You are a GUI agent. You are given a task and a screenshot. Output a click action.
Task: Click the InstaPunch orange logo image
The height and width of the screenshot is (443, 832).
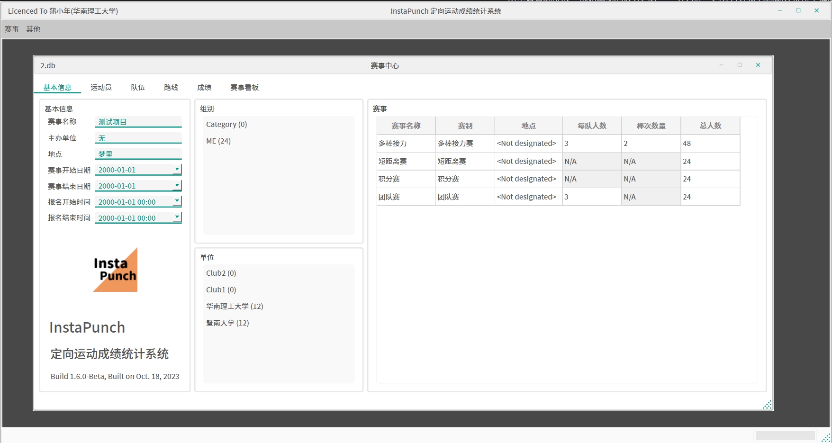(115, 270)
